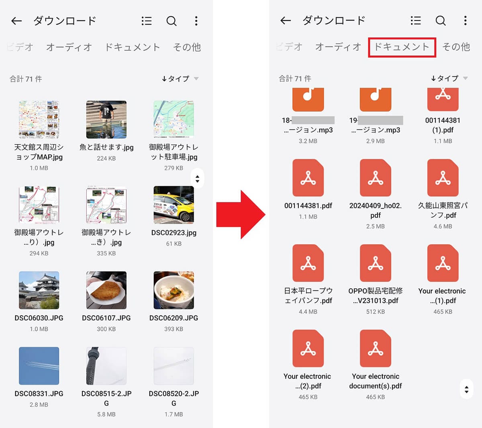This screenshot has height=428, width=482.
Task: Open 御殿場アウトレ…り）.jpg thumbnail
Action: pyautogui.click(x=39, y=205)
